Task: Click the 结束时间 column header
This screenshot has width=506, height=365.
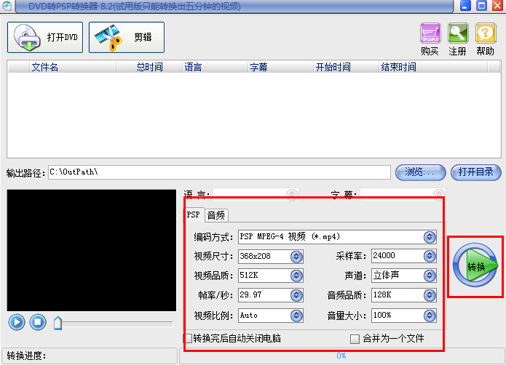Action: point(433,67)
